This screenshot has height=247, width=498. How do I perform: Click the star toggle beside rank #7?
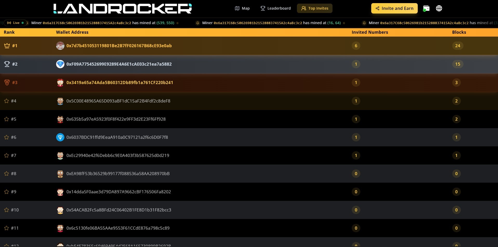[6, 155]
